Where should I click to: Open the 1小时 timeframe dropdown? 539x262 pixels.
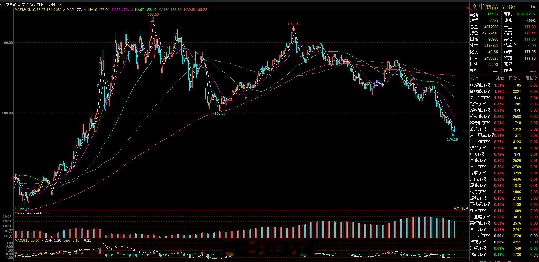55,5
